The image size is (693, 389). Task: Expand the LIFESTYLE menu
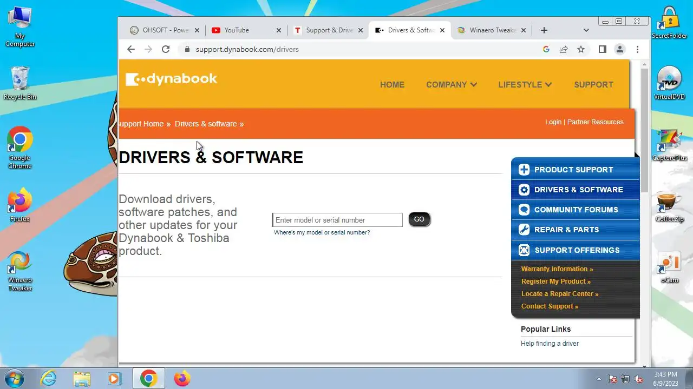tap(525, 84)
